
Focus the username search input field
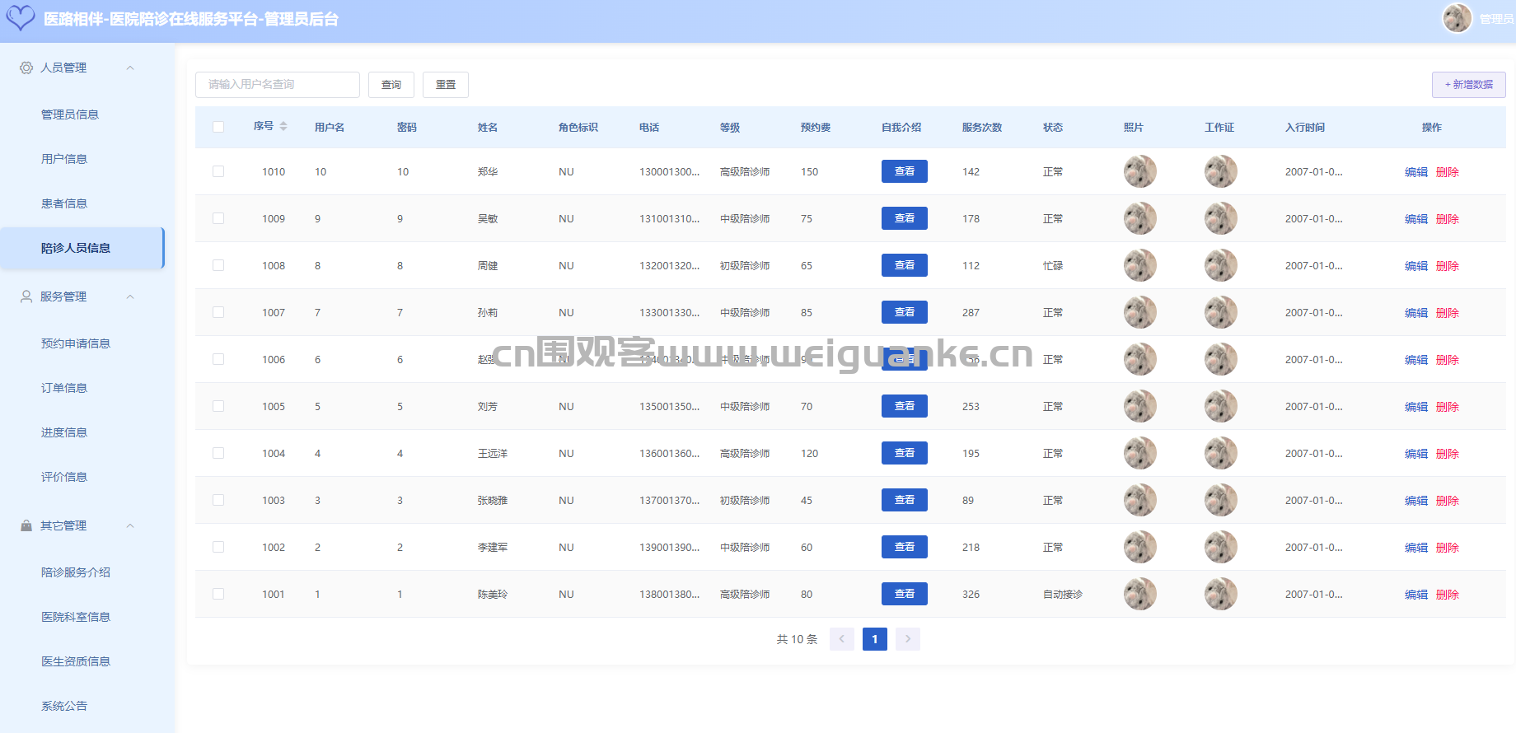pyautogui.click(x=277, y=85)
